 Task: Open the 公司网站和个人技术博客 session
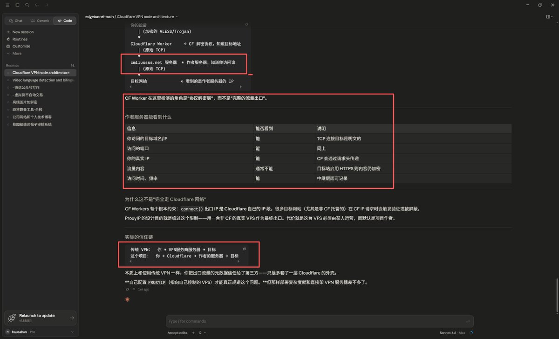(40, 117)
